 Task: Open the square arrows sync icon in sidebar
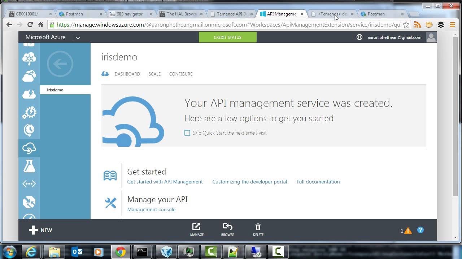[x=29, y=202]
